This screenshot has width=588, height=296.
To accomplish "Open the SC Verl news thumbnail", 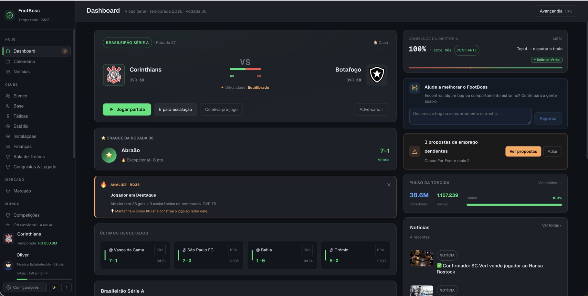I will click(x=421, y=259).
